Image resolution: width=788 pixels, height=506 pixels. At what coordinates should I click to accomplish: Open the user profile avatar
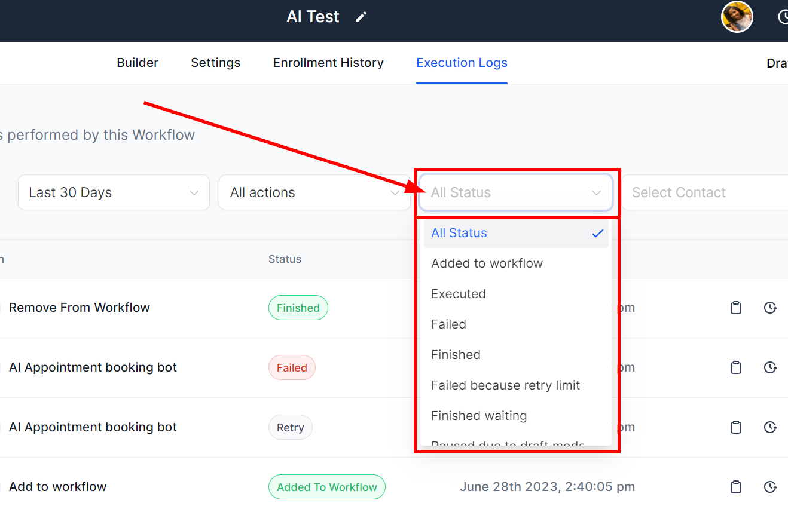[x=737, y=17]
